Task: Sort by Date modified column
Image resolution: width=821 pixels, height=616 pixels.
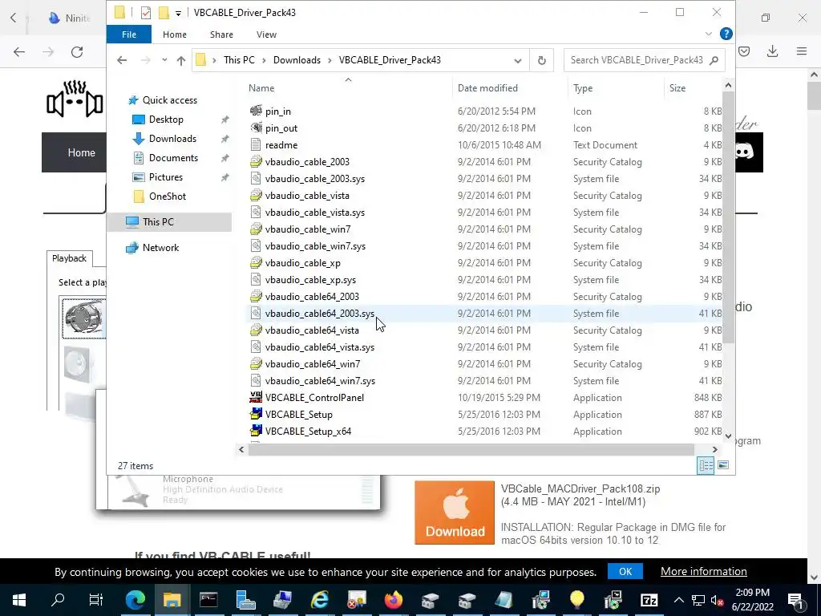Action: 487,88
